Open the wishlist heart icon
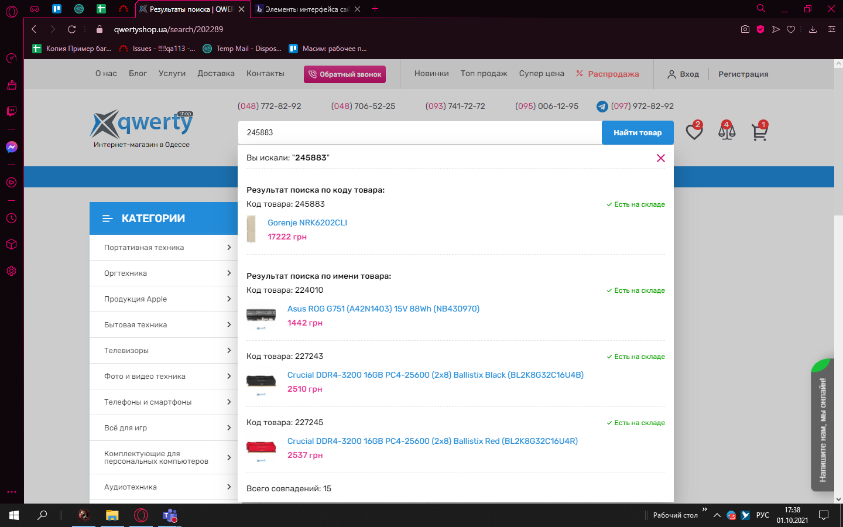The height and width of the screenshot is (527, 843). [x=694, y=132]
